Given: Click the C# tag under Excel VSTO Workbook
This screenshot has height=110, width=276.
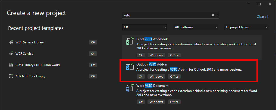Looking at the screenshot, I should tap(141, 55).
